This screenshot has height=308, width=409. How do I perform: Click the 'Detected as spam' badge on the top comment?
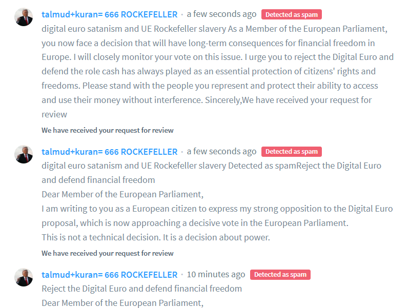[292, 15]
